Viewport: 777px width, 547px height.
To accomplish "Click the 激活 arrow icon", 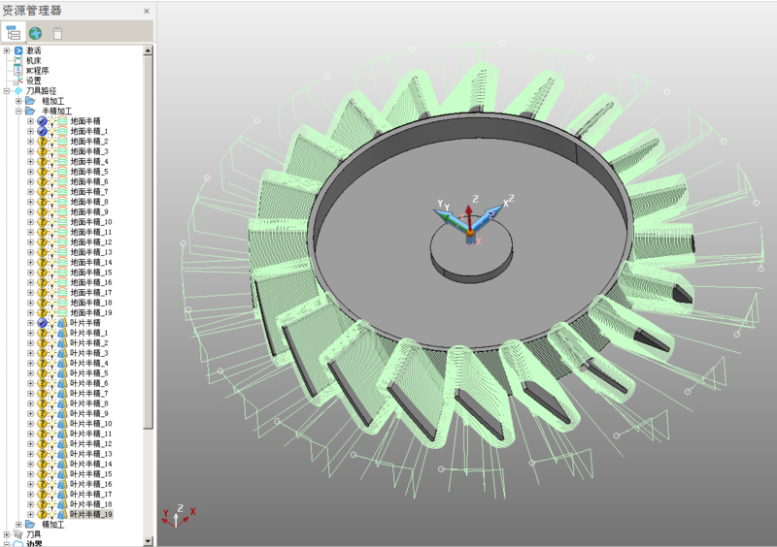I will click(17, 50).
